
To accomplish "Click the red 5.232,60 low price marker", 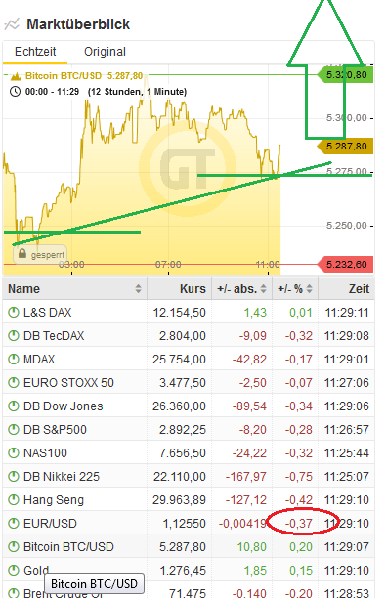I will (345, 264).
